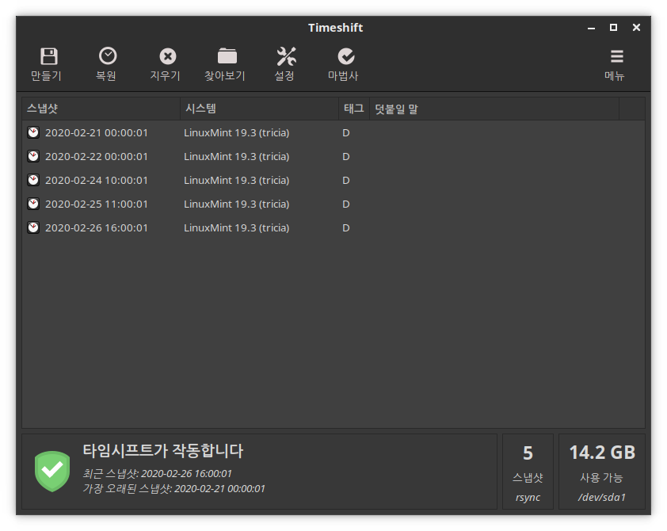The image size is (667, 531).
Task: Click LinuxMint 19.3 text in 2020-02-26 row
Action: point(237,228)
